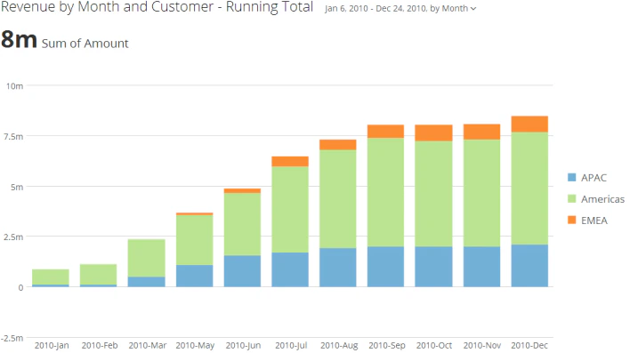630x353 pixels.
Task: Select the 2010-Sep APAC blue bar segment
Action: pos(385,267)
